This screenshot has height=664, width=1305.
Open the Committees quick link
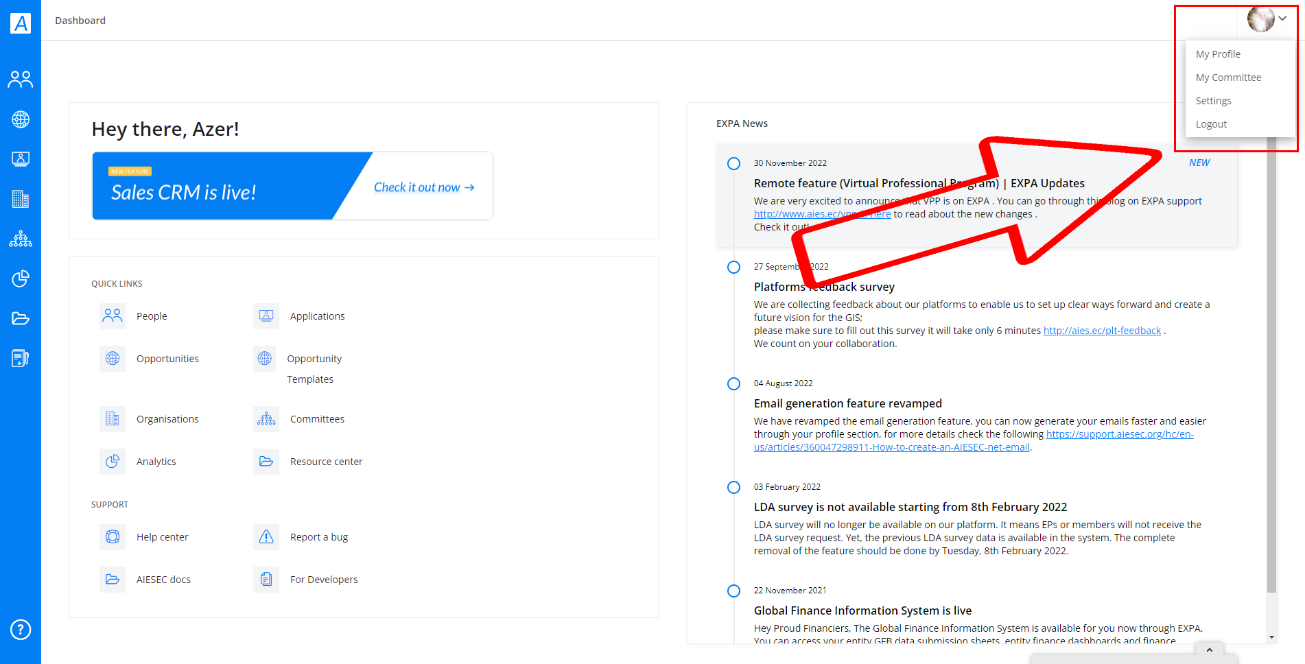tap(317, 419)
